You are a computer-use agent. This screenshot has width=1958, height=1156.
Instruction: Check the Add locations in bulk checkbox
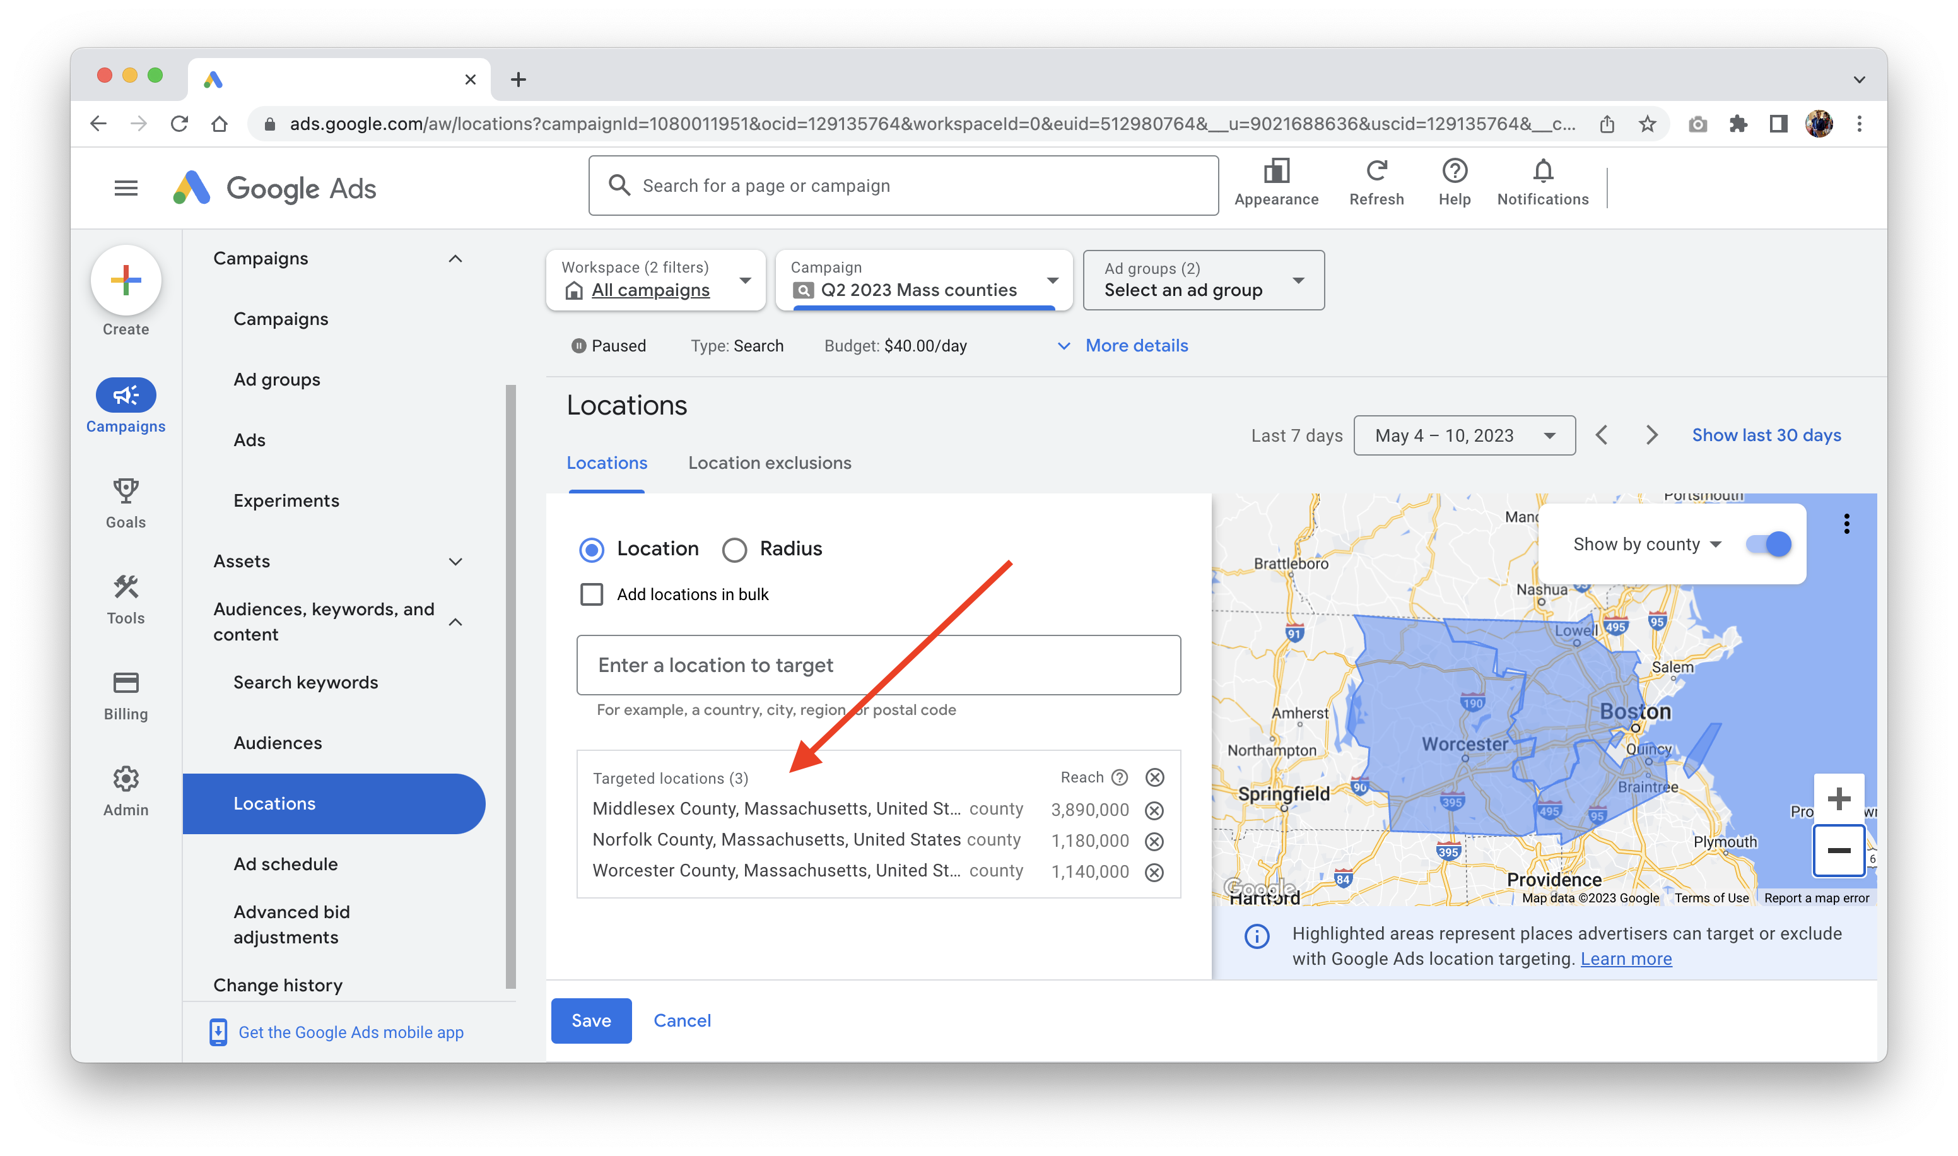tap(592, 594)
